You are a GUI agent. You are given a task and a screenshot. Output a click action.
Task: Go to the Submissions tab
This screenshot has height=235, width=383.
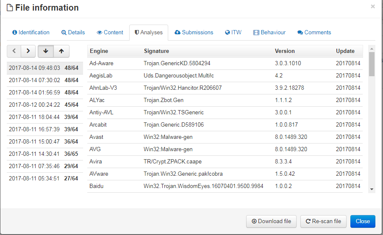194,32
